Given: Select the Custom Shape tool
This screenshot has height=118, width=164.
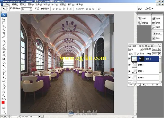Looking at the screenshot, I should [4, 81].
